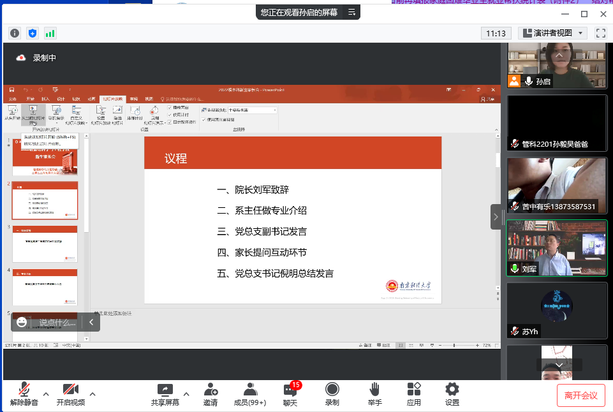Click the 说点什么 chat input field
The width and height of the screenshot is (613, 412).
pyautogui.click(x=57, y=322)
